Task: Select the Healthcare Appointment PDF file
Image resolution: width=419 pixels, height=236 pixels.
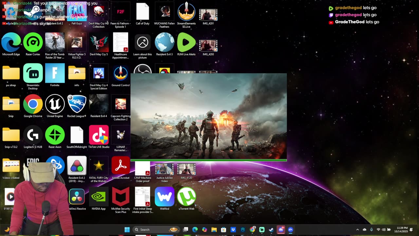Action: coord(120,46)
